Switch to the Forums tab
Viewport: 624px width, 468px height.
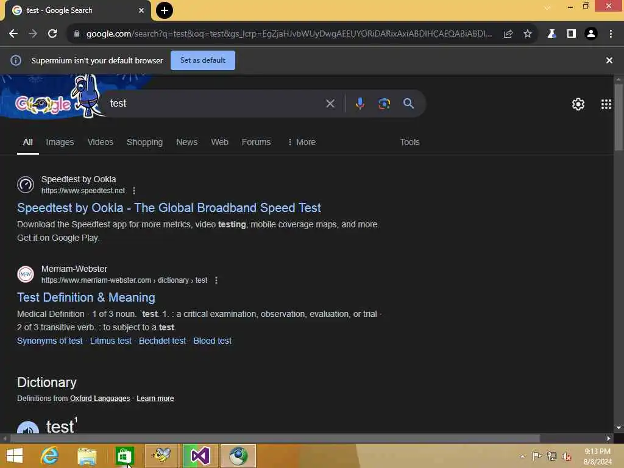pyautogui.click(x=256, y=142)
